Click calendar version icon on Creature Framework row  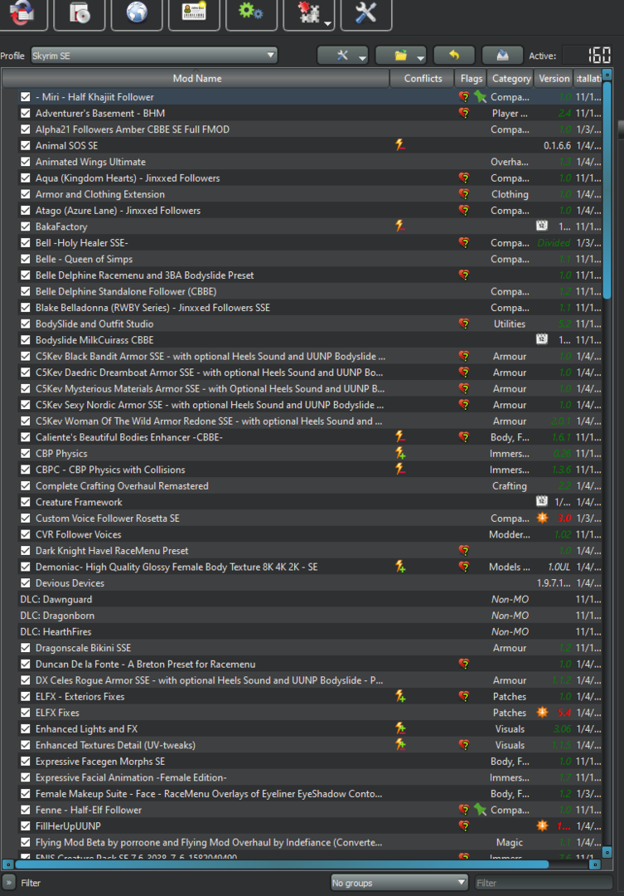[x=542, y=502]
